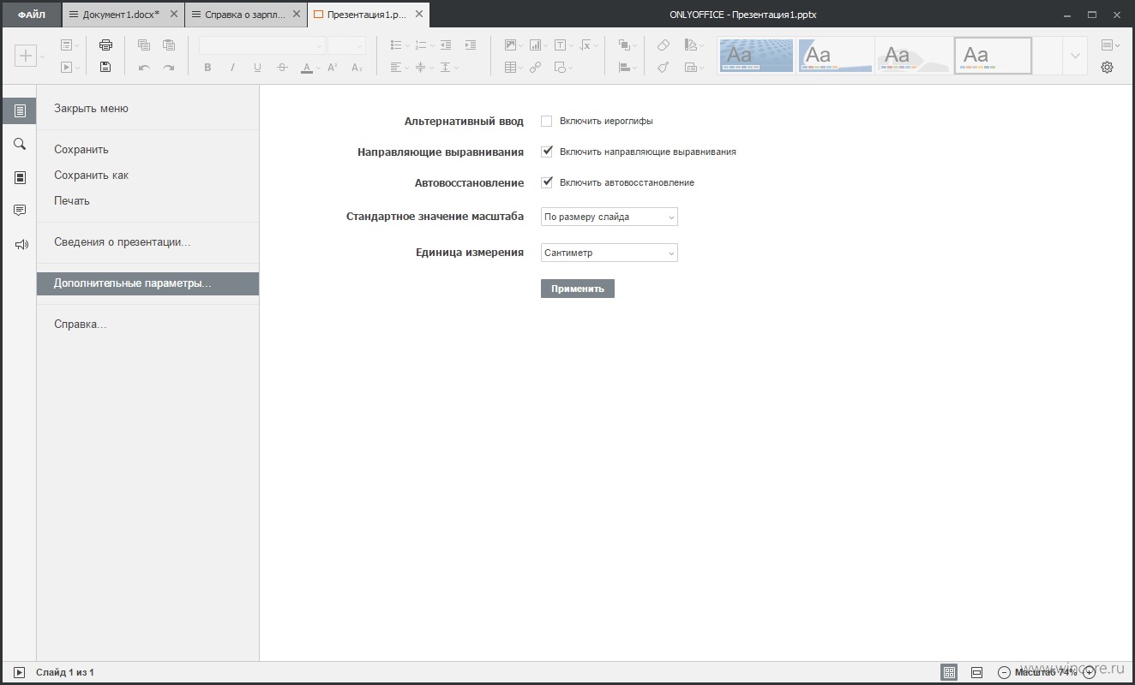Open the slides panel in left sidebar
Image resolution: width=1135 pixels, height=685 pixels.
click(x=19, y=177)
